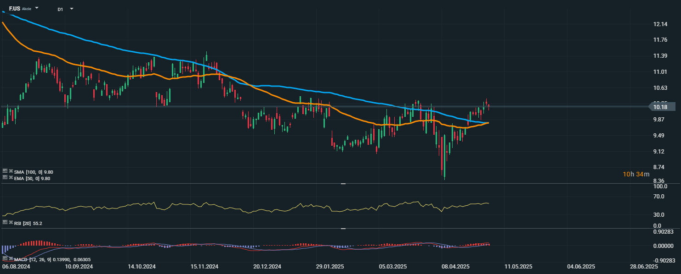Expand the F.US symbol dropdown arrow
Image resolution: width=681 pixels, height=274 pixels.
click(37, 8)
